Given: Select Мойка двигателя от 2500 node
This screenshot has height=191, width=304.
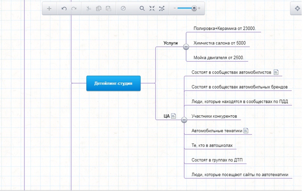Looking at the screenshot, I should [x=219, y=58].
